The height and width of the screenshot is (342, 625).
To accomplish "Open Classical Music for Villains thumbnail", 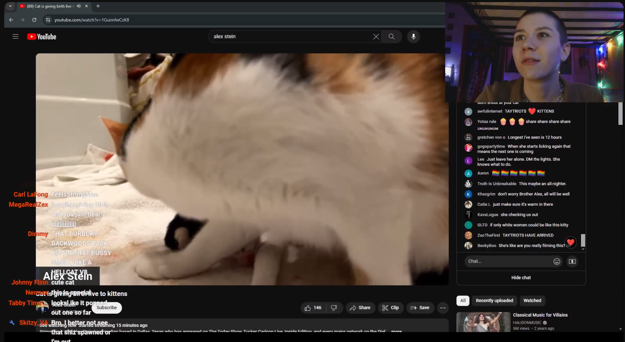I will 483,322.
